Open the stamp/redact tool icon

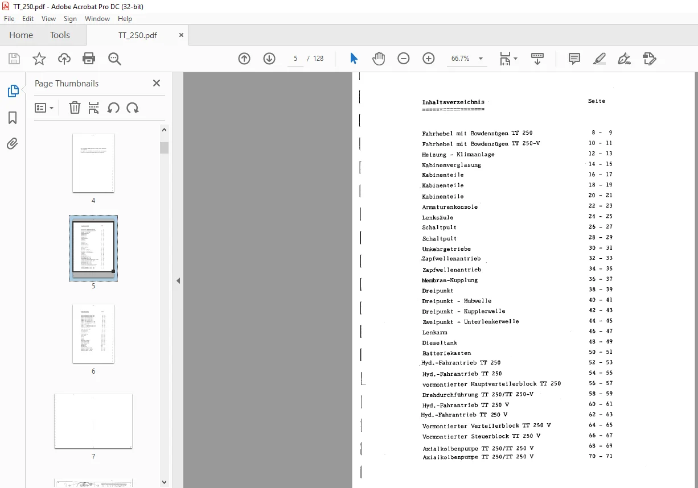(650, 59)
